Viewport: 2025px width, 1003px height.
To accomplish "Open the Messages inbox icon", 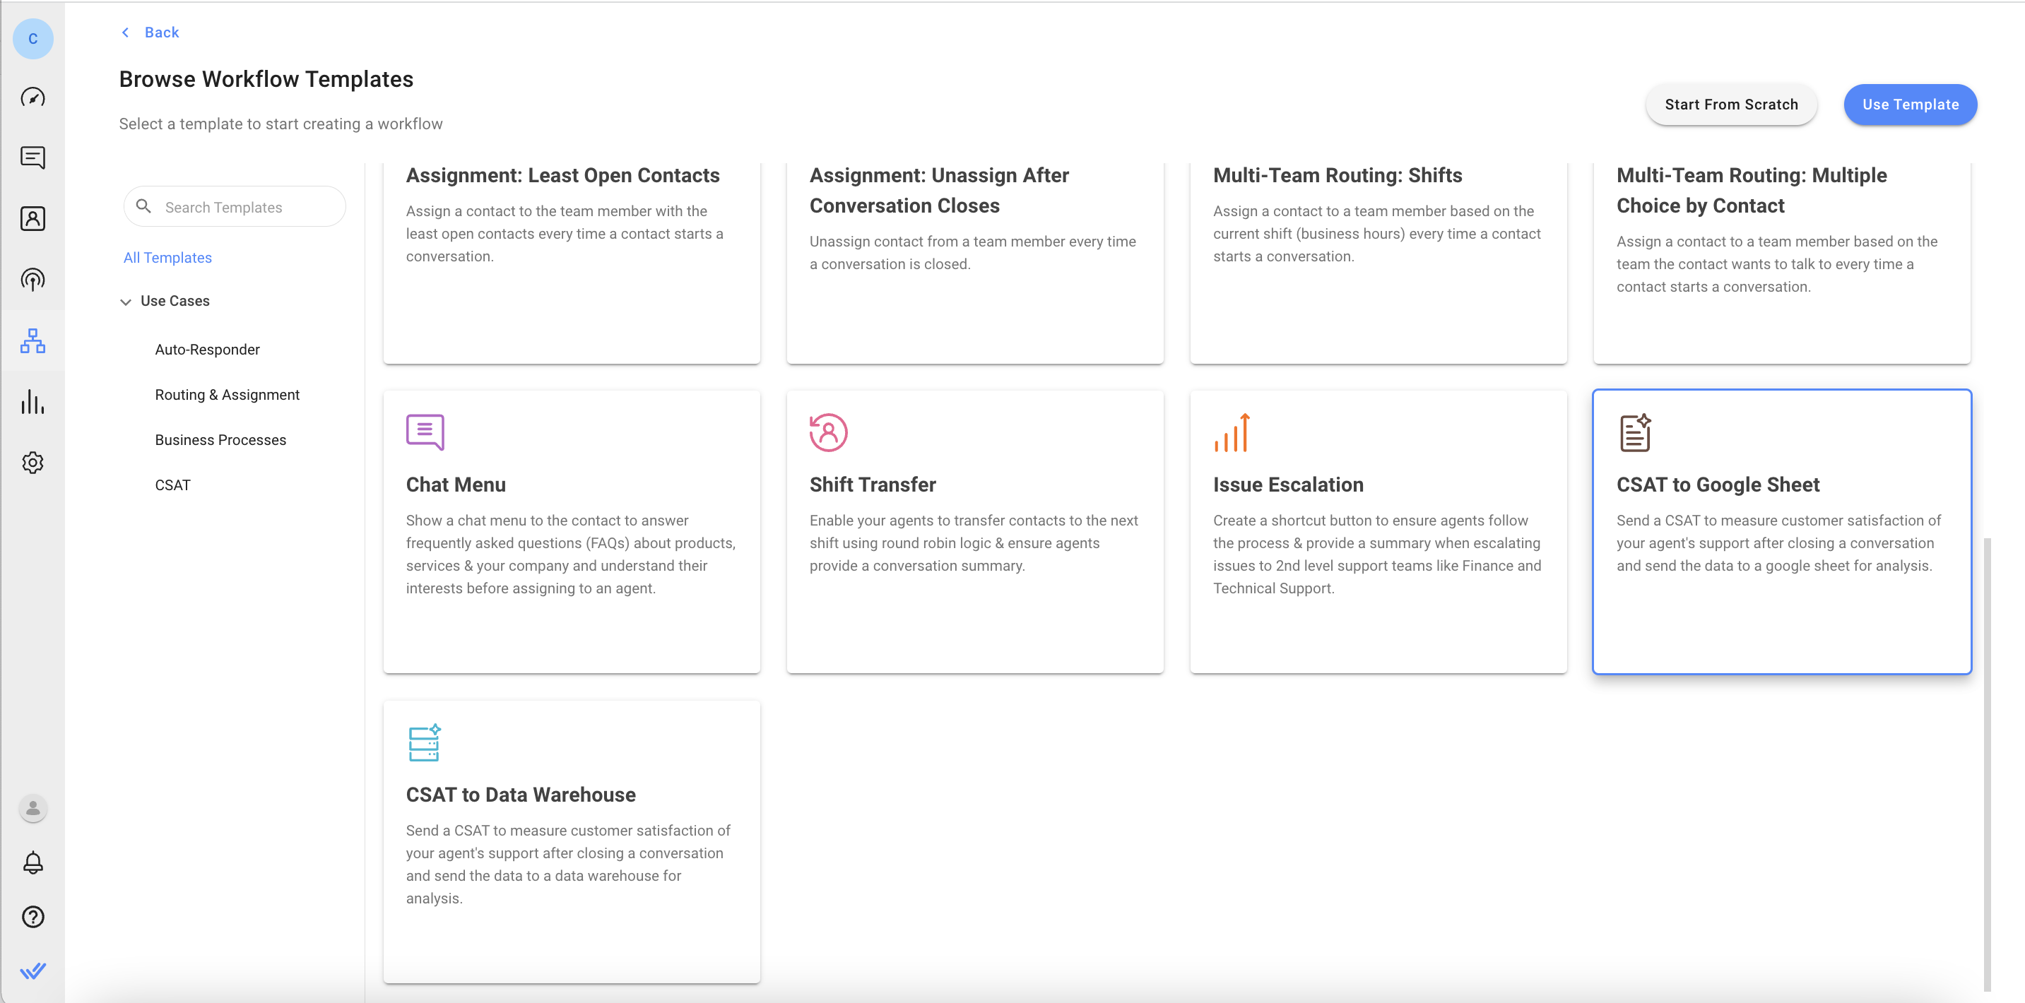I will pyautogui.click(x=33, y=158).
